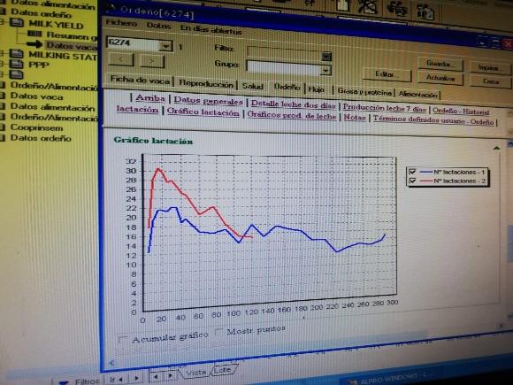Open the cow number 6274 dropdown

point(166,46)
